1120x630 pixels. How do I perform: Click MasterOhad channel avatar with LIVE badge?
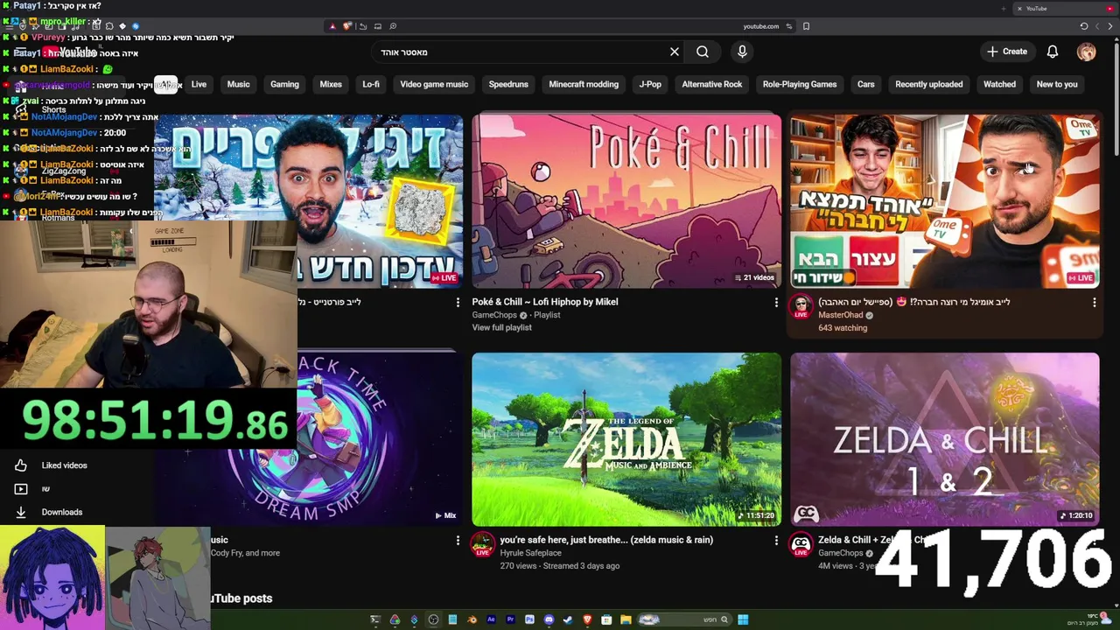801,307
